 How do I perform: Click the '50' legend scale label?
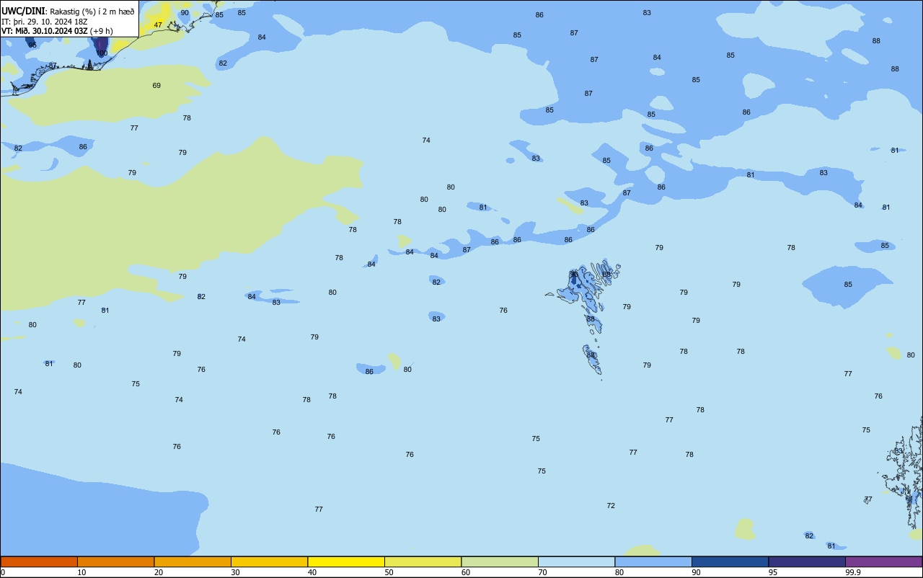pyautogui.click(x=389, y=572)
